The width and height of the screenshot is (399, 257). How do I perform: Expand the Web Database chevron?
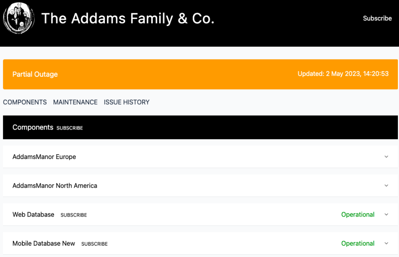[386, 215]
